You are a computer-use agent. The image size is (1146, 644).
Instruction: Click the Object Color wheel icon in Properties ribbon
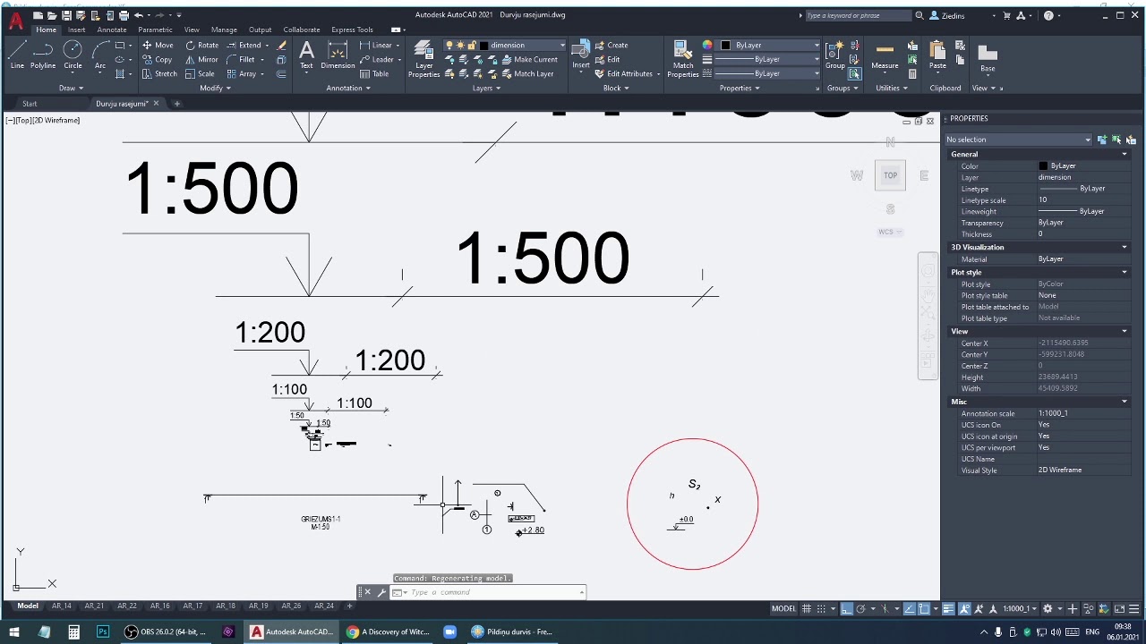click(706, 45)
